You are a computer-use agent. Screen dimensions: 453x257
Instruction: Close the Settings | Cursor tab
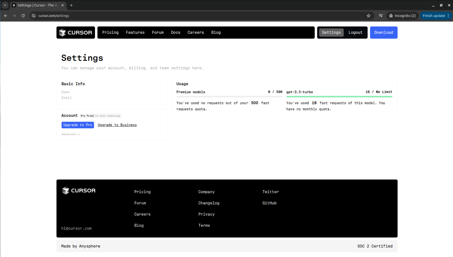coord(63,5)
